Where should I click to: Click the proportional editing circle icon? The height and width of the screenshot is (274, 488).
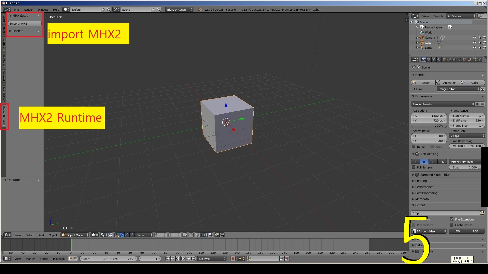[191, 235]
